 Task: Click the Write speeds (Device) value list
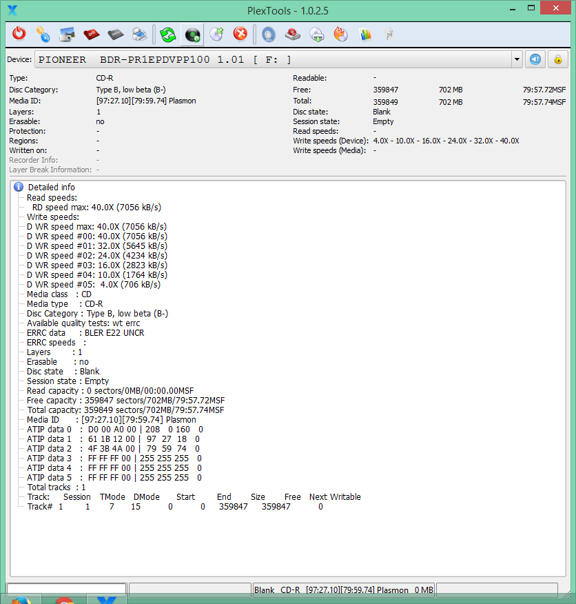coord(446,141)
